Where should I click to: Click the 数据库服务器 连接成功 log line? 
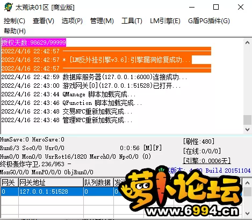(94, 77)
